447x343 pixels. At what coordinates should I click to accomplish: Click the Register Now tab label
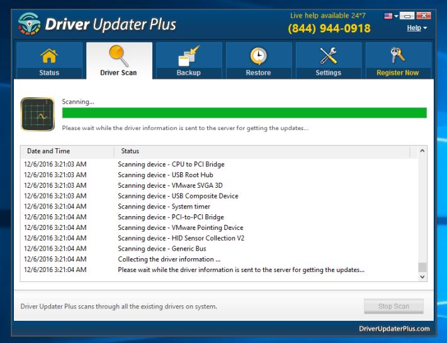tap(398, 73)
